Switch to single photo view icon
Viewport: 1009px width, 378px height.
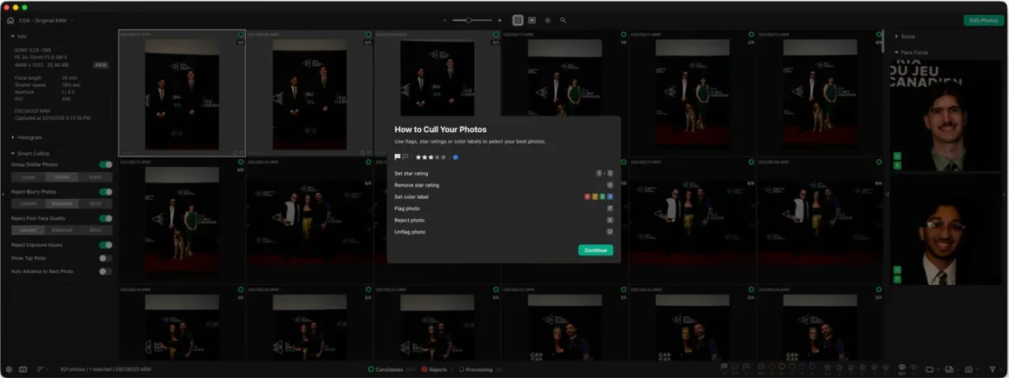point(532,21)
